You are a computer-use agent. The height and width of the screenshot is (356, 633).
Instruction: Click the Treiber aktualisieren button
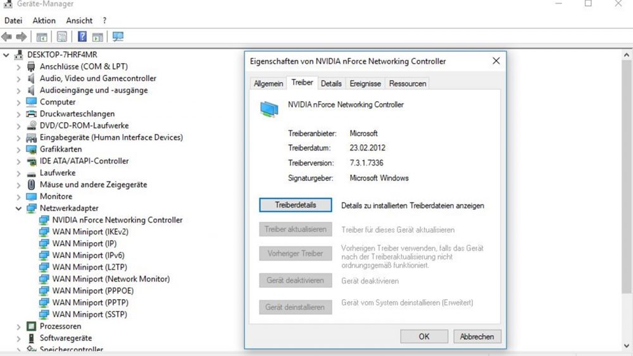point(296,229)
